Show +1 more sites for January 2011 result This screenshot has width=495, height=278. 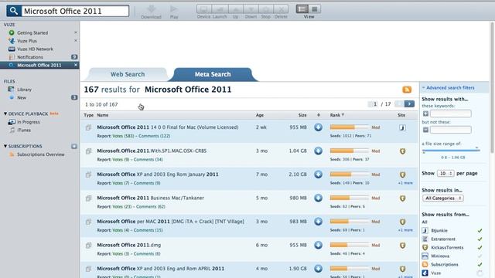click(x=405, y=183)
